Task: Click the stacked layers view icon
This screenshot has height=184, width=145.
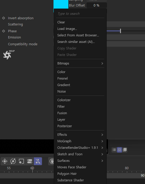Action: point(125,150)
